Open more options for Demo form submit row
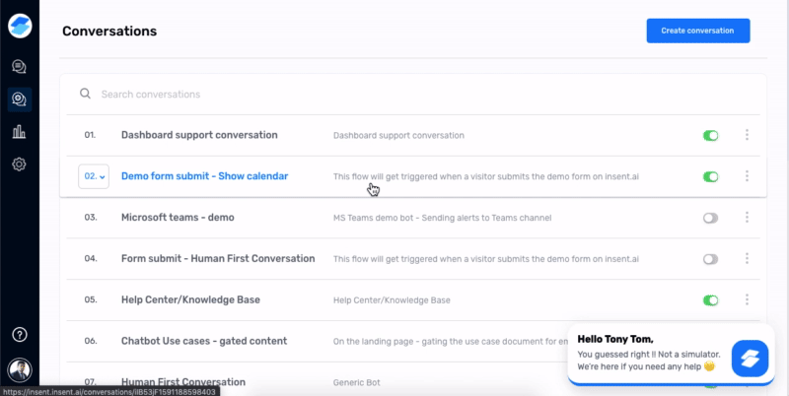789x396 pixels. click(747, 176)
